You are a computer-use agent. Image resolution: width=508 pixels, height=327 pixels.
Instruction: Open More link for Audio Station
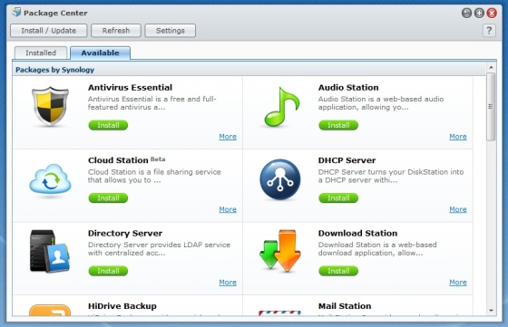coord(458,137)
